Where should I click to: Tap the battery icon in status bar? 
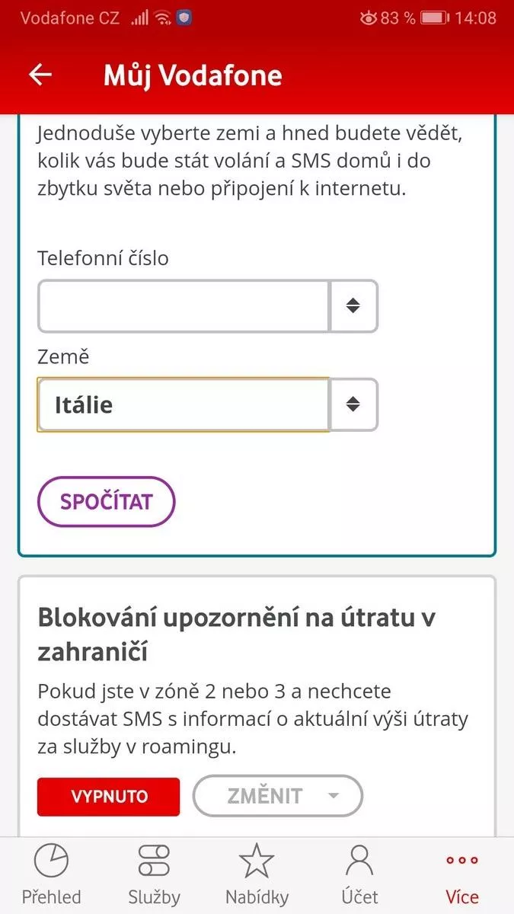(x=434, y=18)
